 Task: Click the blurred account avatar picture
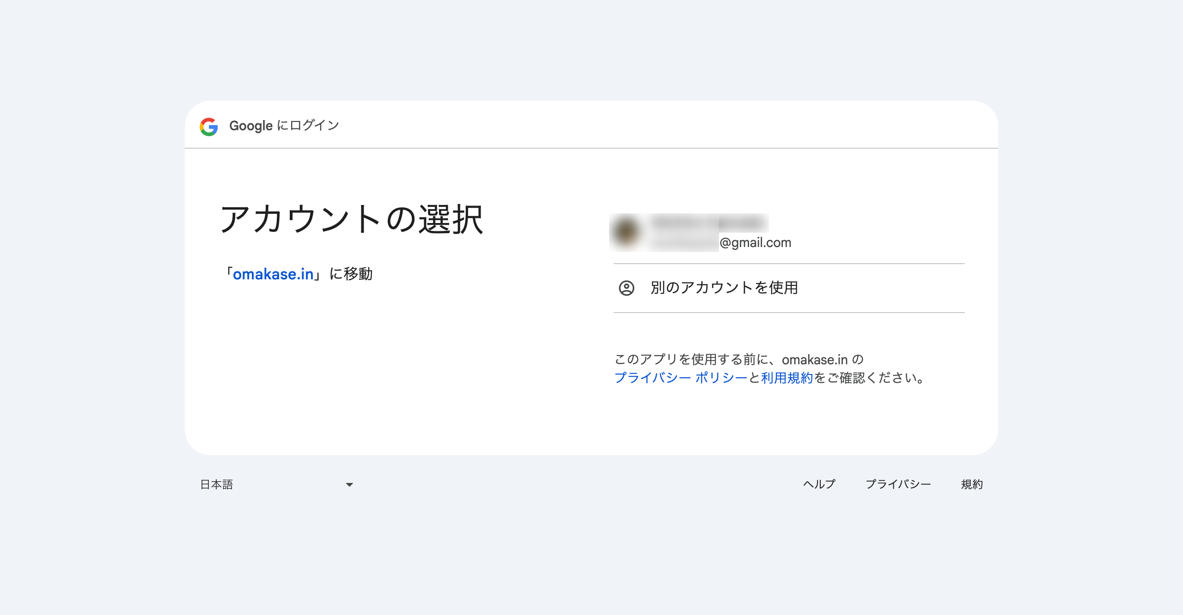626,232
